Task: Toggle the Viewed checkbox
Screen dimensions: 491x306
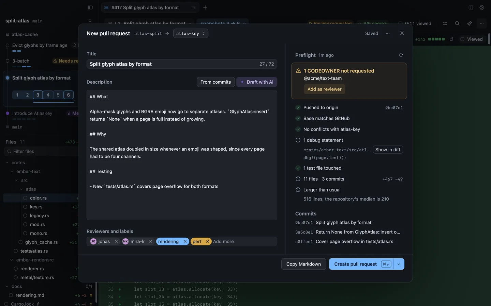Action: [472, 39]
